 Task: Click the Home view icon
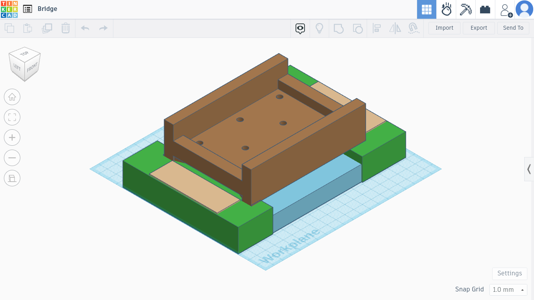12,97
